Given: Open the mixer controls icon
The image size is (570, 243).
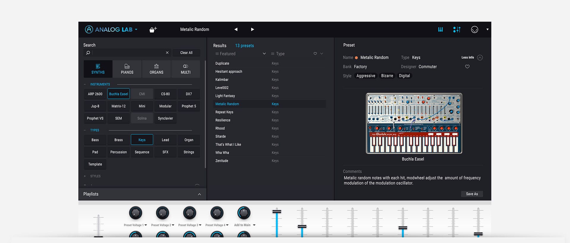Looking at the screenshot, I should click(x=457, y=29).
